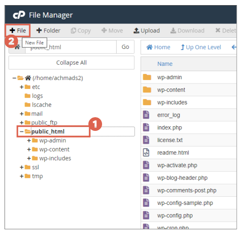The height and width of the screenshot is (234, 241).
Task: Click the Download toolbar button
Action: coord(187,30)
